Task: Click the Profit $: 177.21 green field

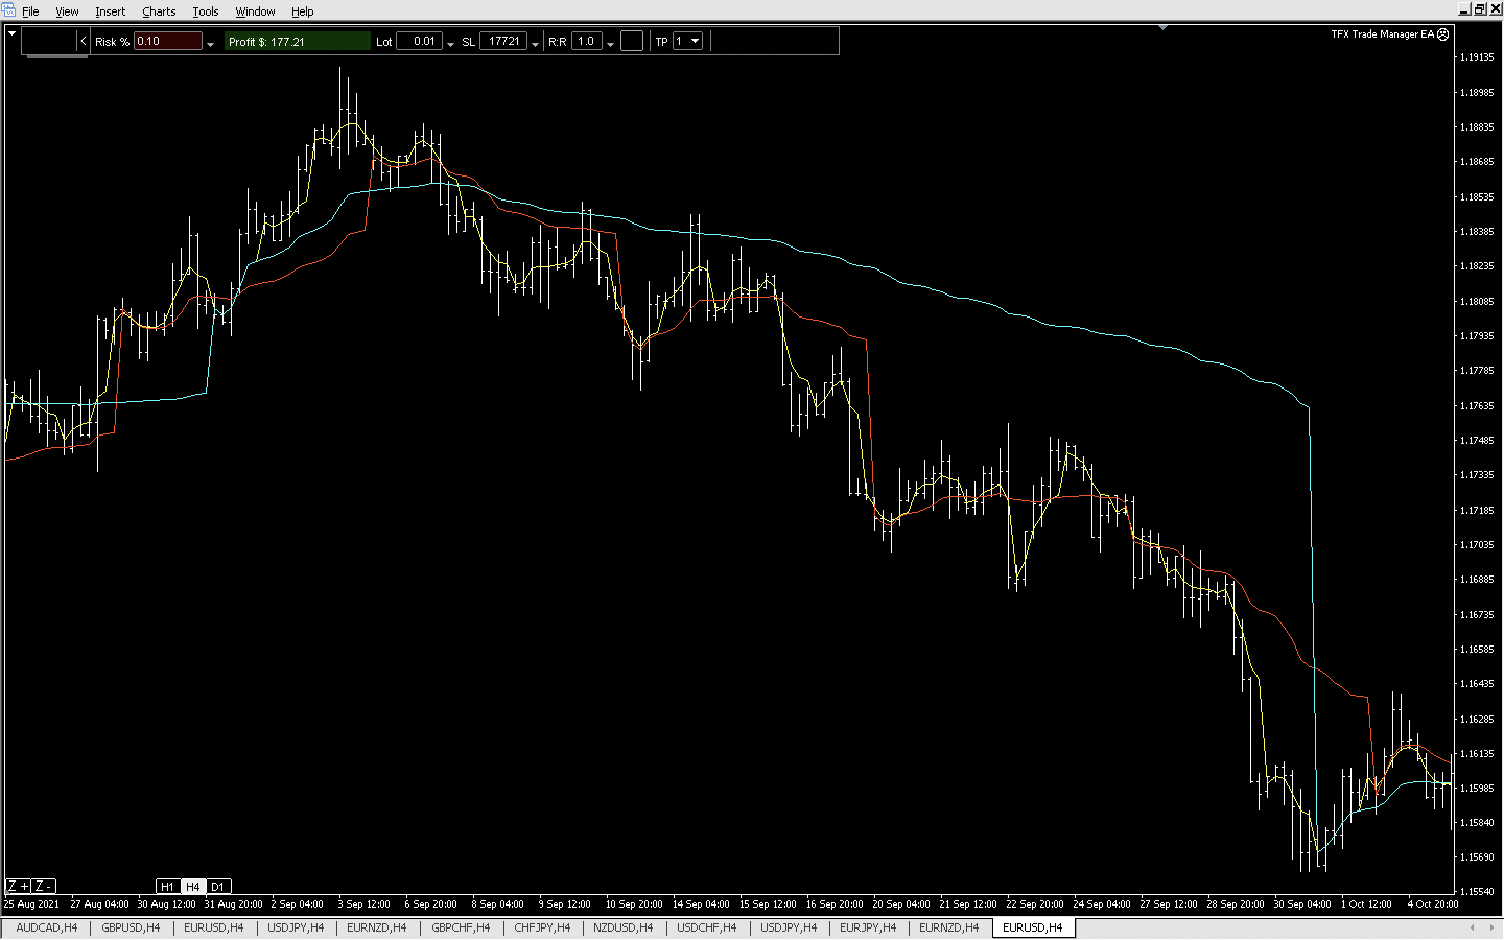Action: pos(297,41)
